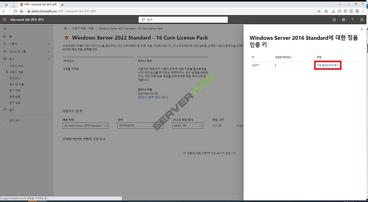Open the product version dropdown

85,126
